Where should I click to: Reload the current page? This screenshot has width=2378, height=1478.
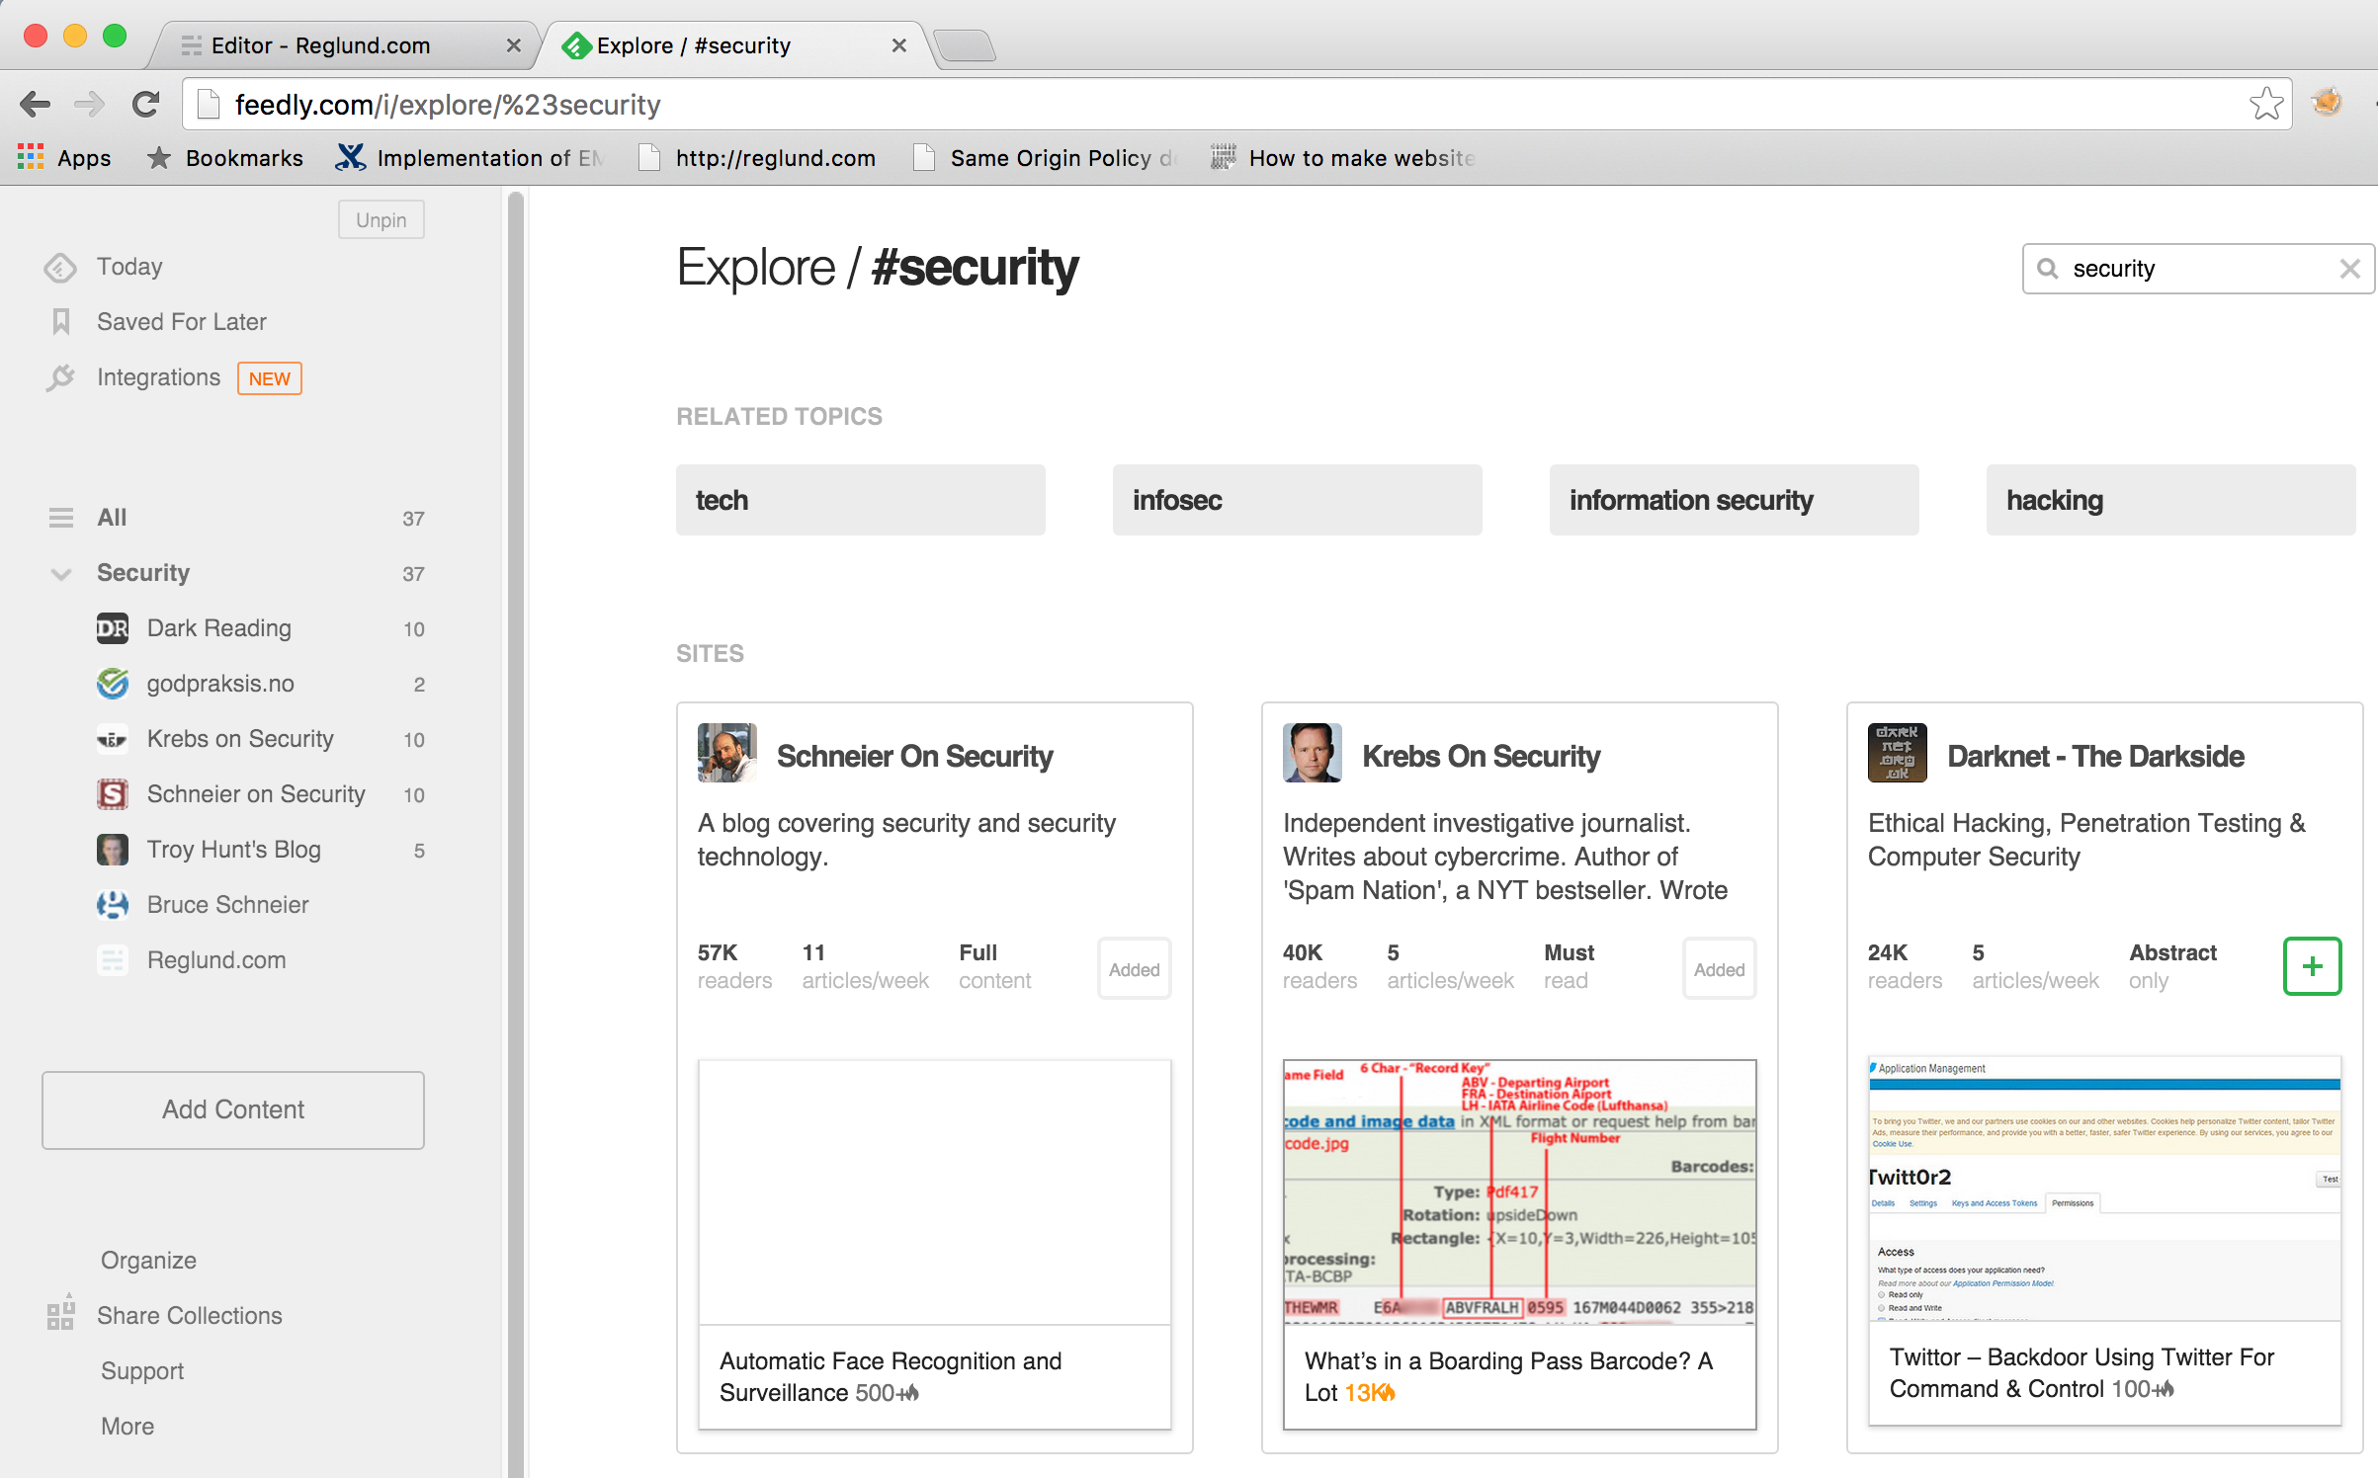click(146, 104)
